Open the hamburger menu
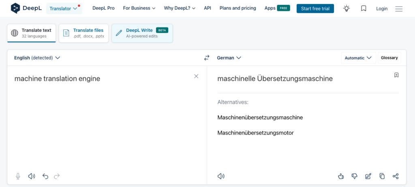The width and height of the screenshot is (415, 187). pyautogui.click(x=399, y=9)
